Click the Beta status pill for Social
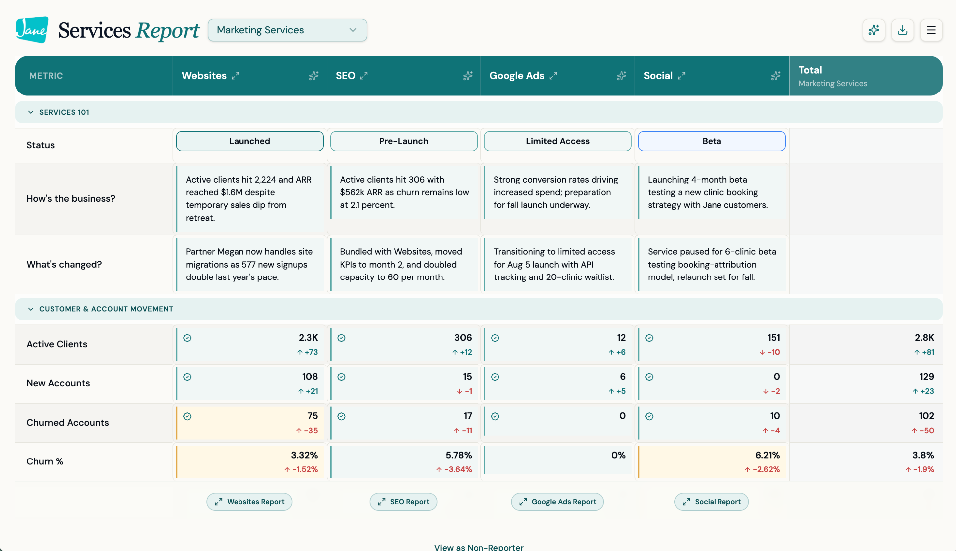The image size is (956, 551). click(x=712, y=141)
